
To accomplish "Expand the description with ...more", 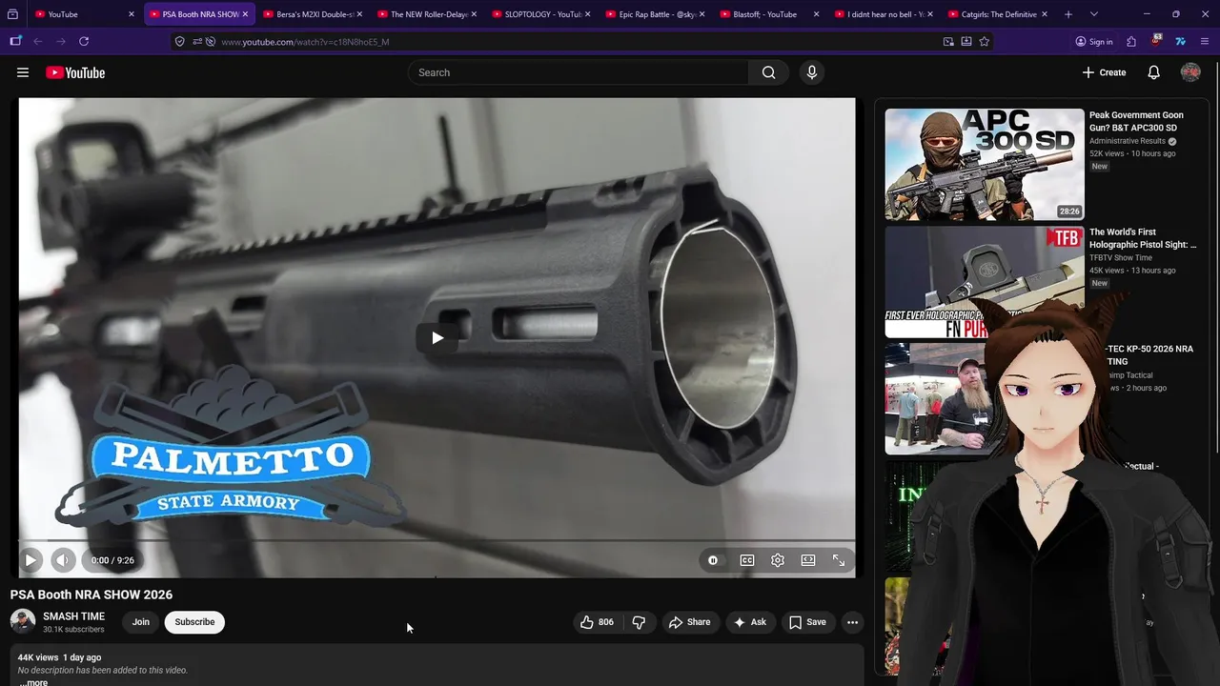I will (33, 682).
